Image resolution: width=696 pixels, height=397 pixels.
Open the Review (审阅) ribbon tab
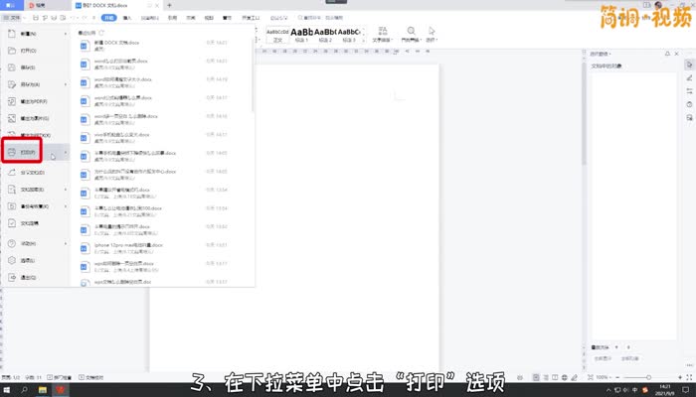(191, 18)
